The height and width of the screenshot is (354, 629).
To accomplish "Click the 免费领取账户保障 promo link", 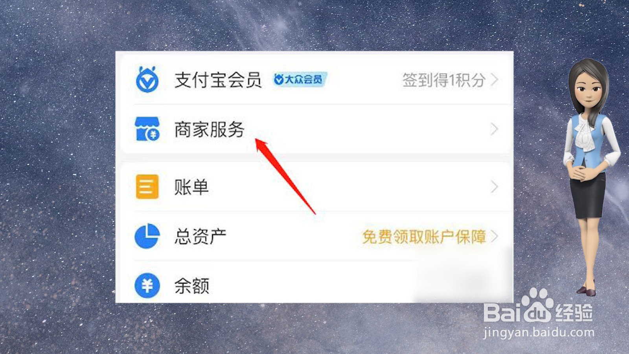I will coord(424,236).
